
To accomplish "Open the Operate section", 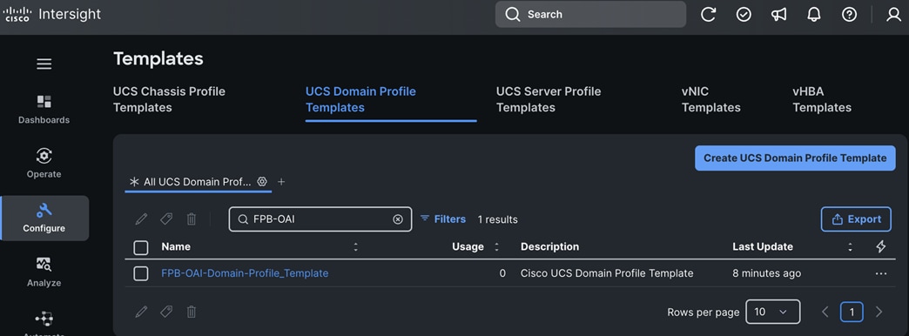I will (x=44, y=164).
